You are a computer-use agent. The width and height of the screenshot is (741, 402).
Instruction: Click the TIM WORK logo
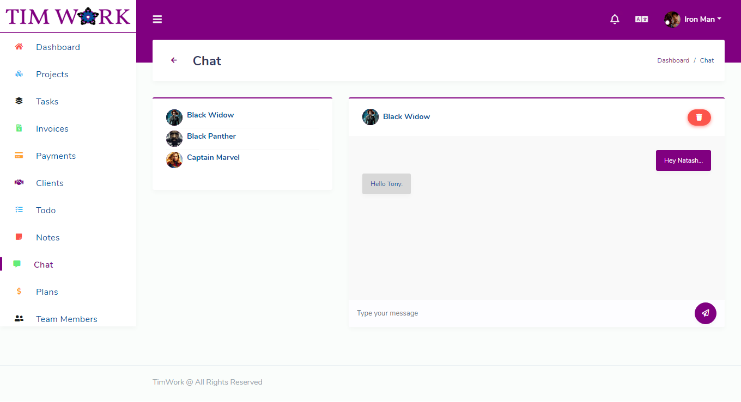pos(68,16)
